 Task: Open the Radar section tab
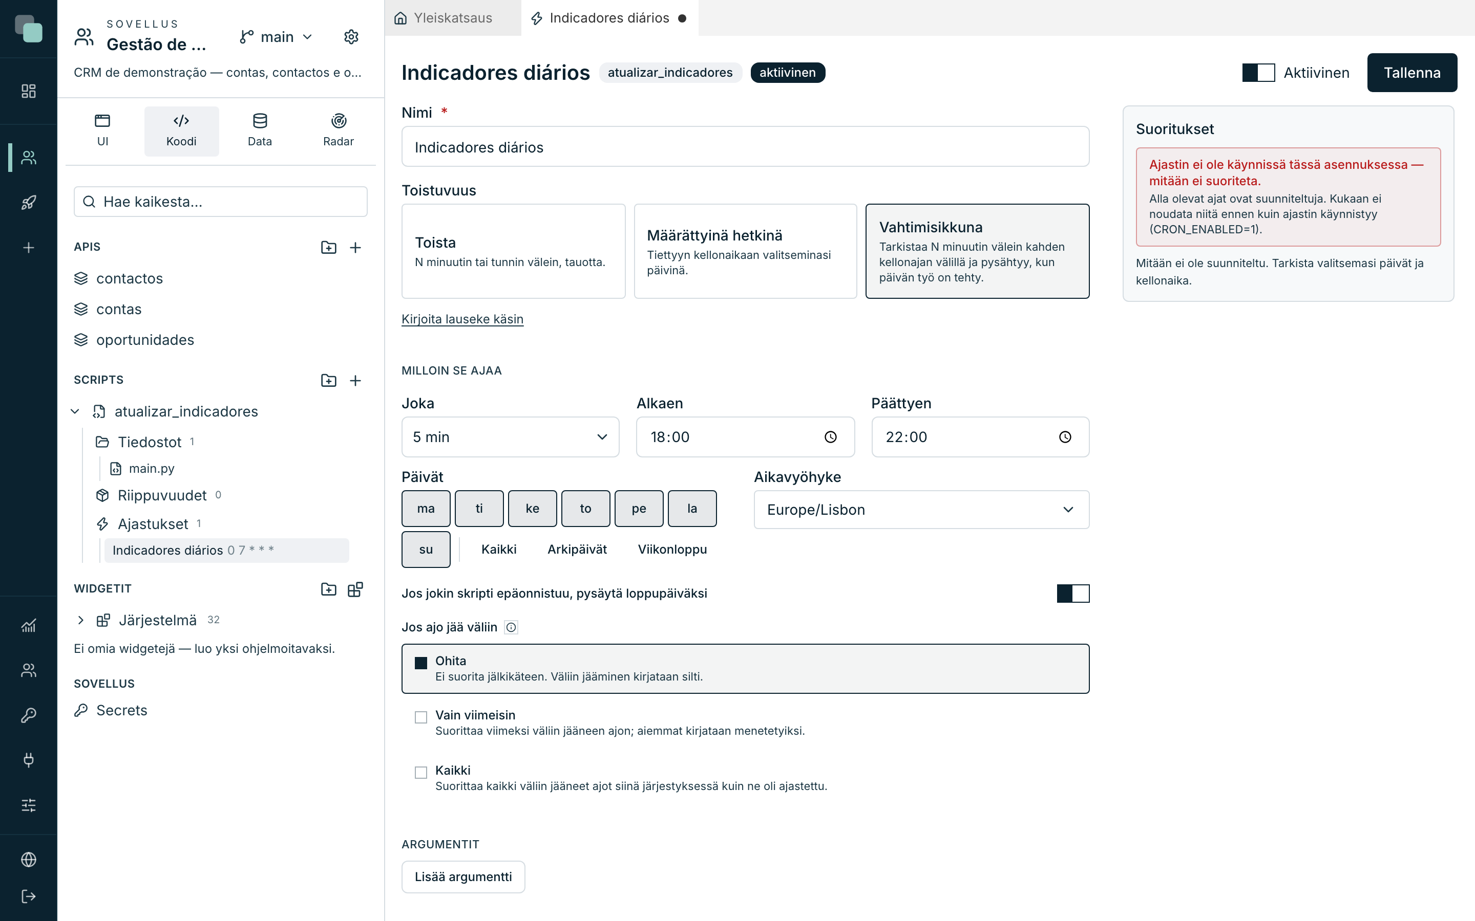(x=338, y=130)
